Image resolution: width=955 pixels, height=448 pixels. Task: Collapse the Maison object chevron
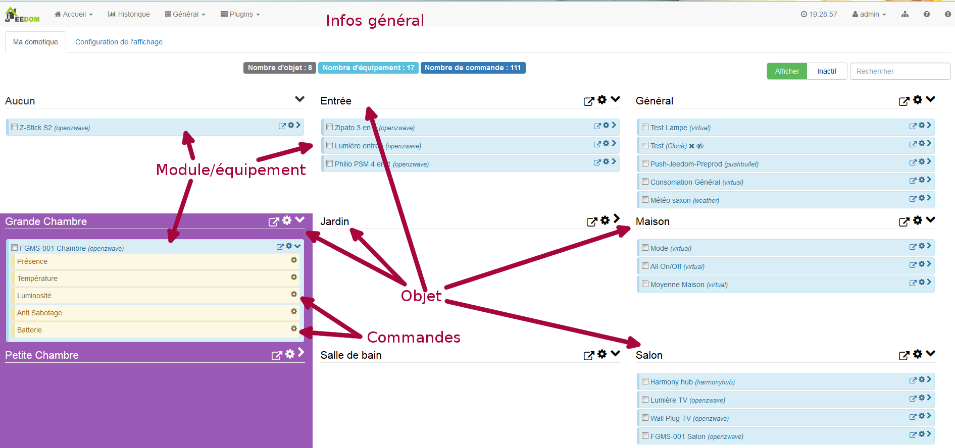pyautogui.click(x=931, y=219)
